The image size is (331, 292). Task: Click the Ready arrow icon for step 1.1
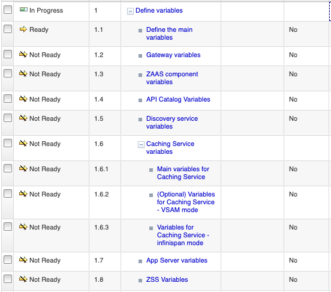coord(23,29)
